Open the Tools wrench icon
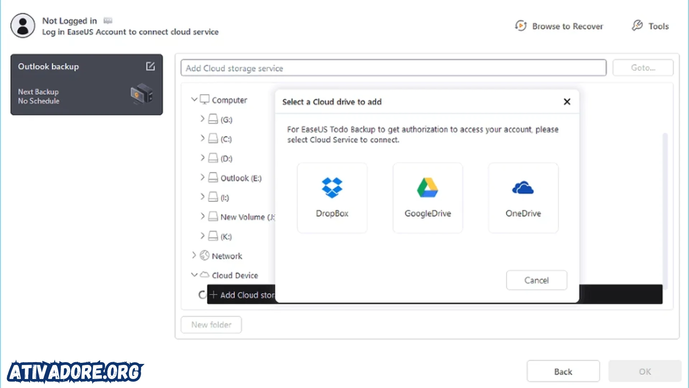 point(637,26)
